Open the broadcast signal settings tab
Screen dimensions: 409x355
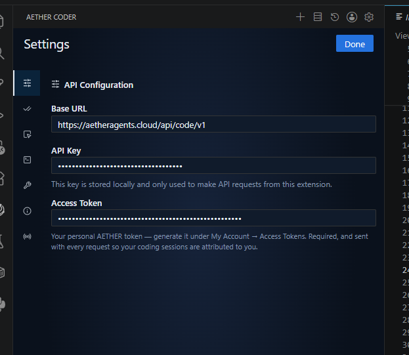coord(27,236)
